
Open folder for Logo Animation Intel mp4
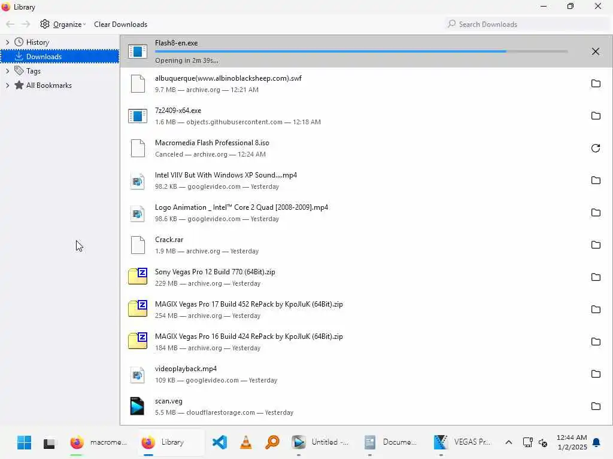(x=596, y=213)
